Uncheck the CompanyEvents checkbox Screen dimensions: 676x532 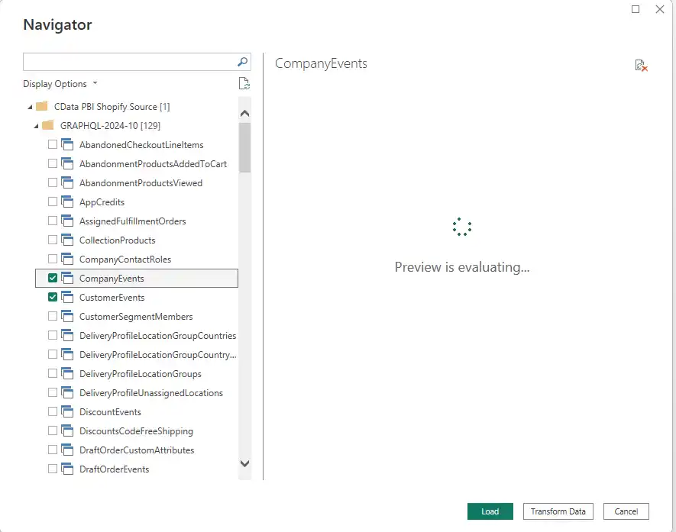(53, 279)
